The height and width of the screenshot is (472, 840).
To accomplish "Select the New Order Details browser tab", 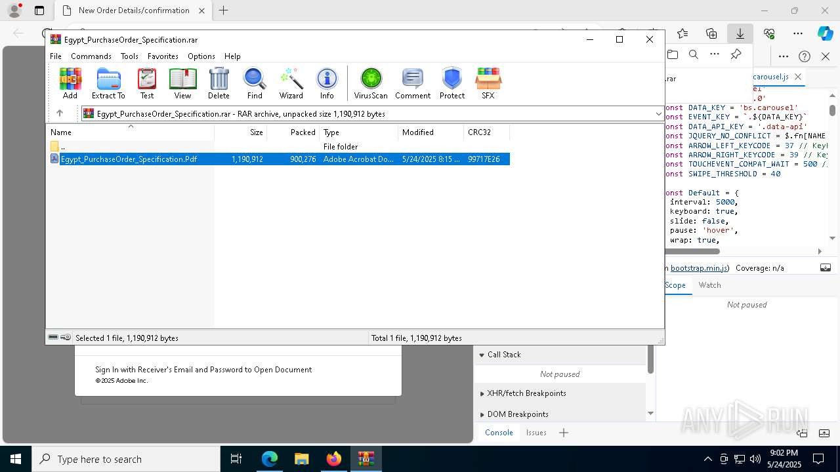I will click(133, 10).
